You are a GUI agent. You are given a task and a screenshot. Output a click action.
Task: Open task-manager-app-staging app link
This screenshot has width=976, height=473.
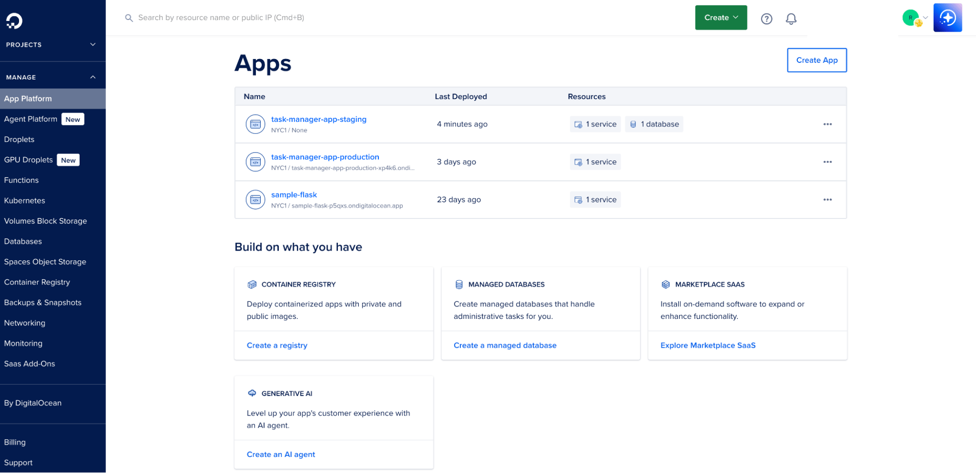point(319,119)
